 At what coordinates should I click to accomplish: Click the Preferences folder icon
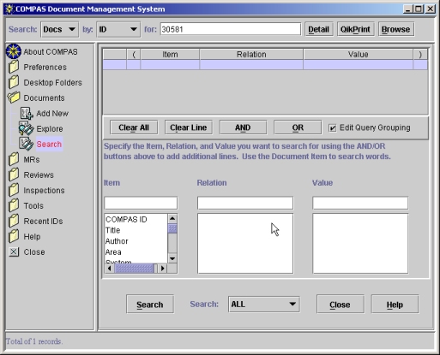[14, 67]
